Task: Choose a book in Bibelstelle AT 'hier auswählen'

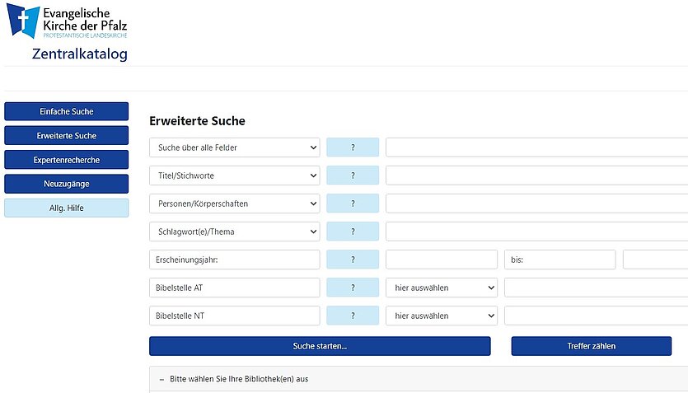Action: 442,288
